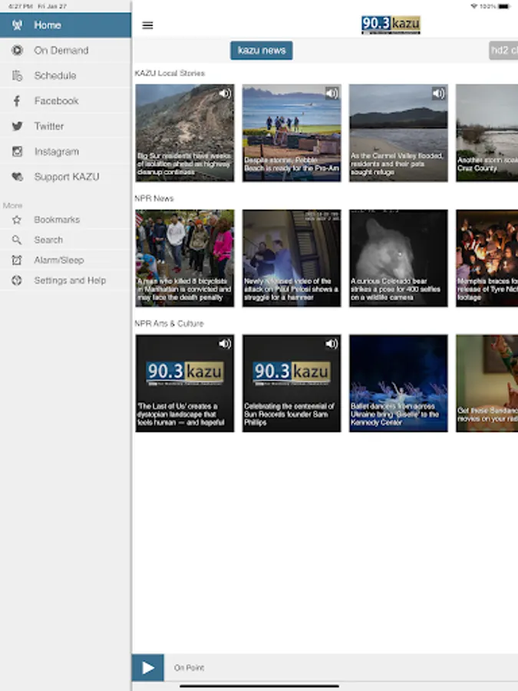Open Alarm/Sleep menu item
Image resolution: width=518 pixels, height=691 pixels.
[66, 260]
